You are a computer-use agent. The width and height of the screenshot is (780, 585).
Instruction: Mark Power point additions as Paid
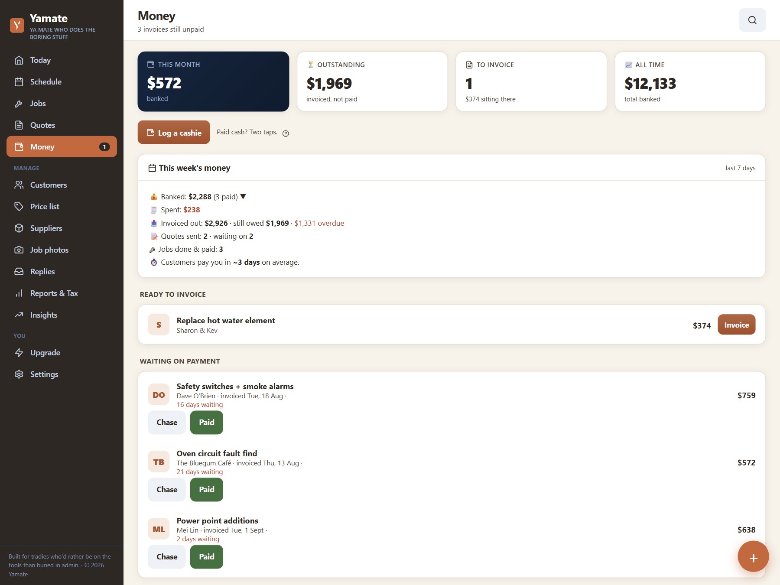click(207, 557)
